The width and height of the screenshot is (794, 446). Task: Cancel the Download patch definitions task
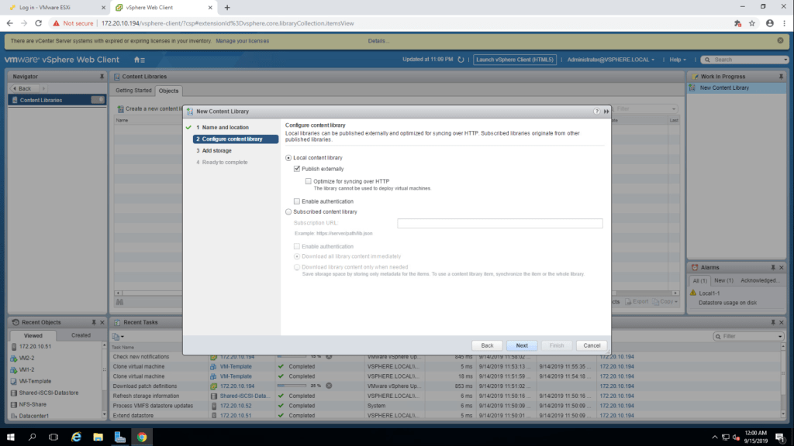point(329,386)
